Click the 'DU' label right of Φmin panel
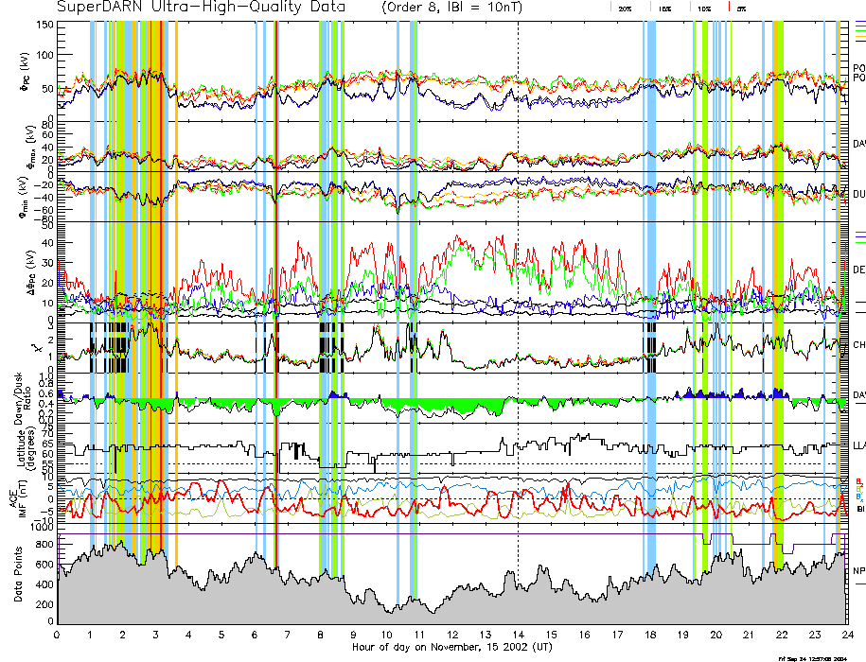The width and height of the screenshot is (866, 662). tap(859, 194)
